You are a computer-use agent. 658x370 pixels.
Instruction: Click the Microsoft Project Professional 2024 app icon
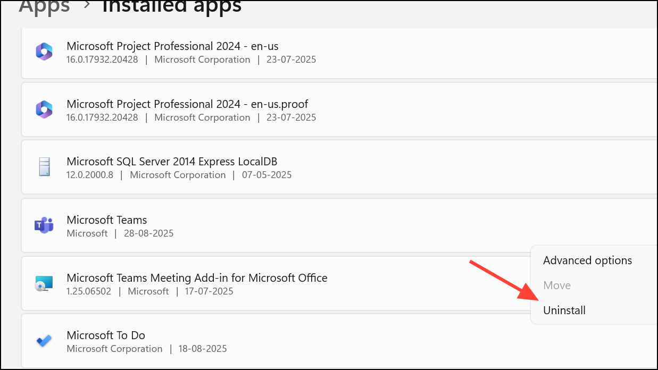(43, 51)
